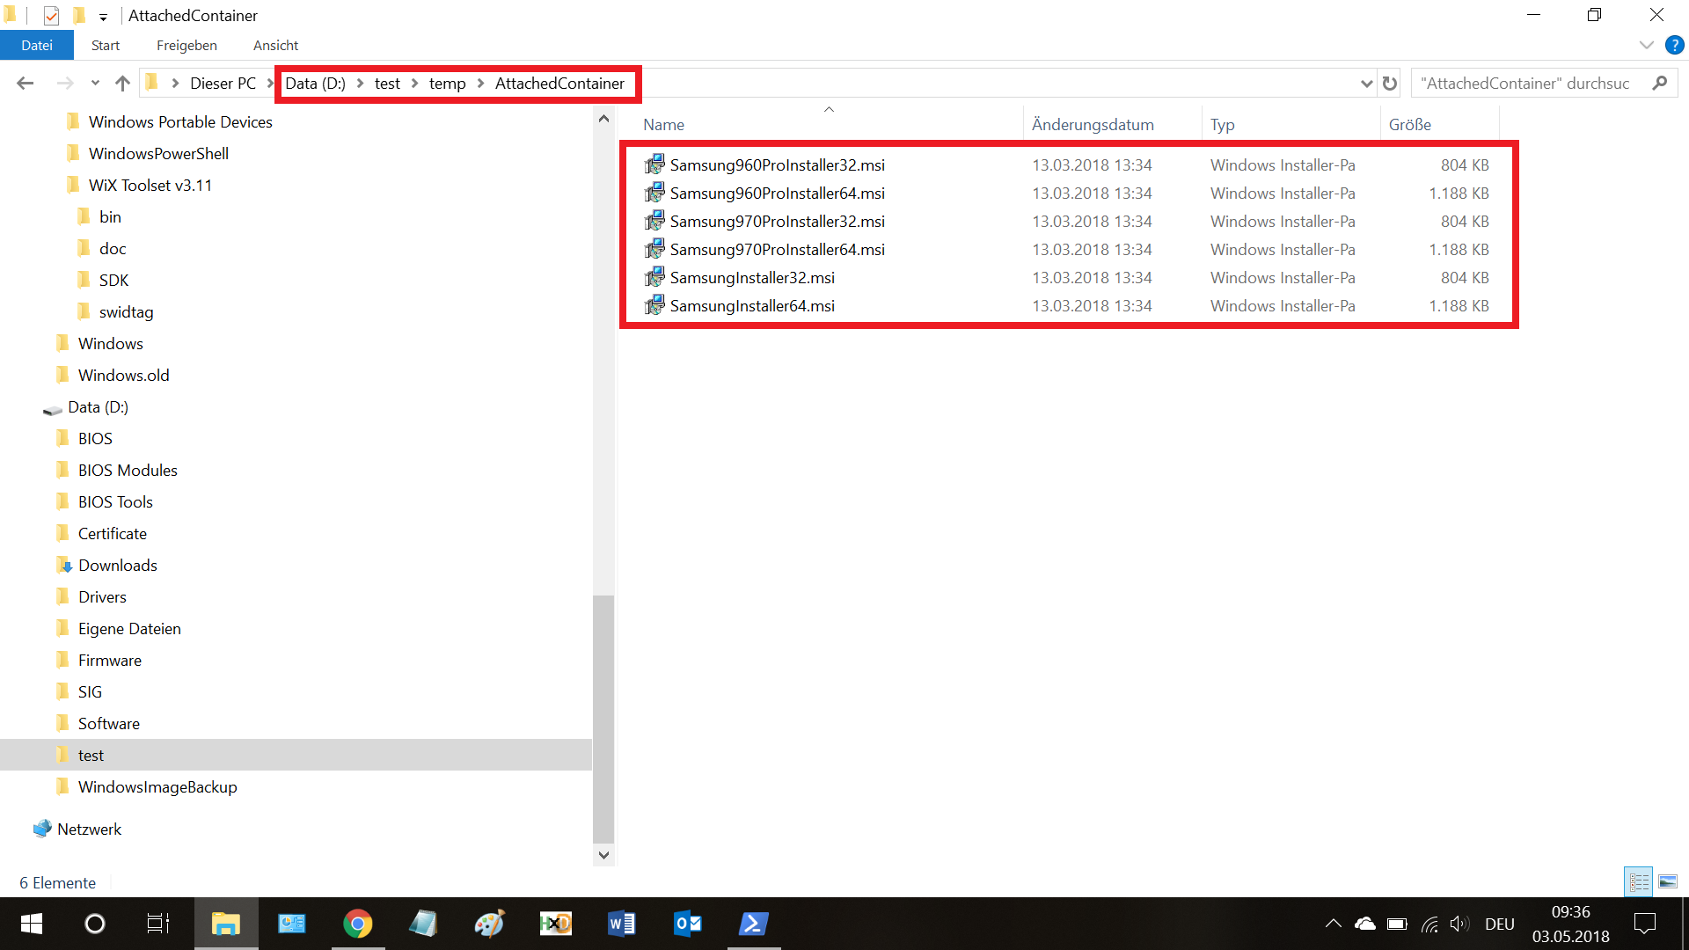Open the Datei menu
Screen dimensions: 1689x950
coord(37,45)
